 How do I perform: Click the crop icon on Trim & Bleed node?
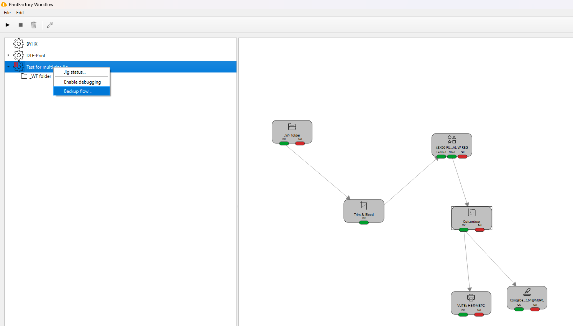[x=364, y=206]
